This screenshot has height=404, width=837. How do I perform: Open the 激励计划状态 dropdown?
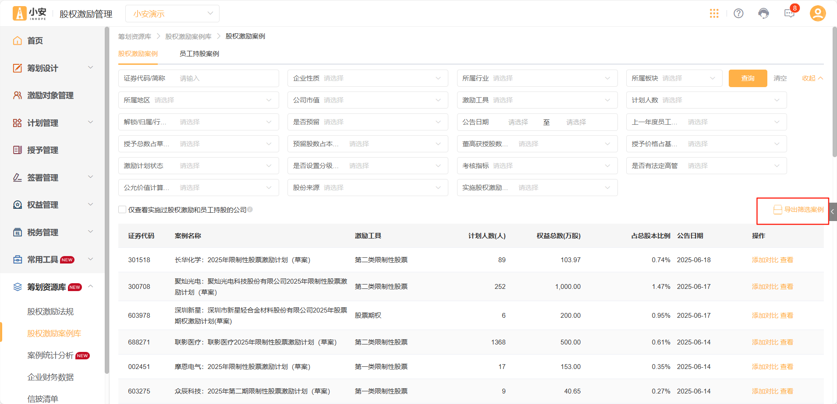coord(199,166)
